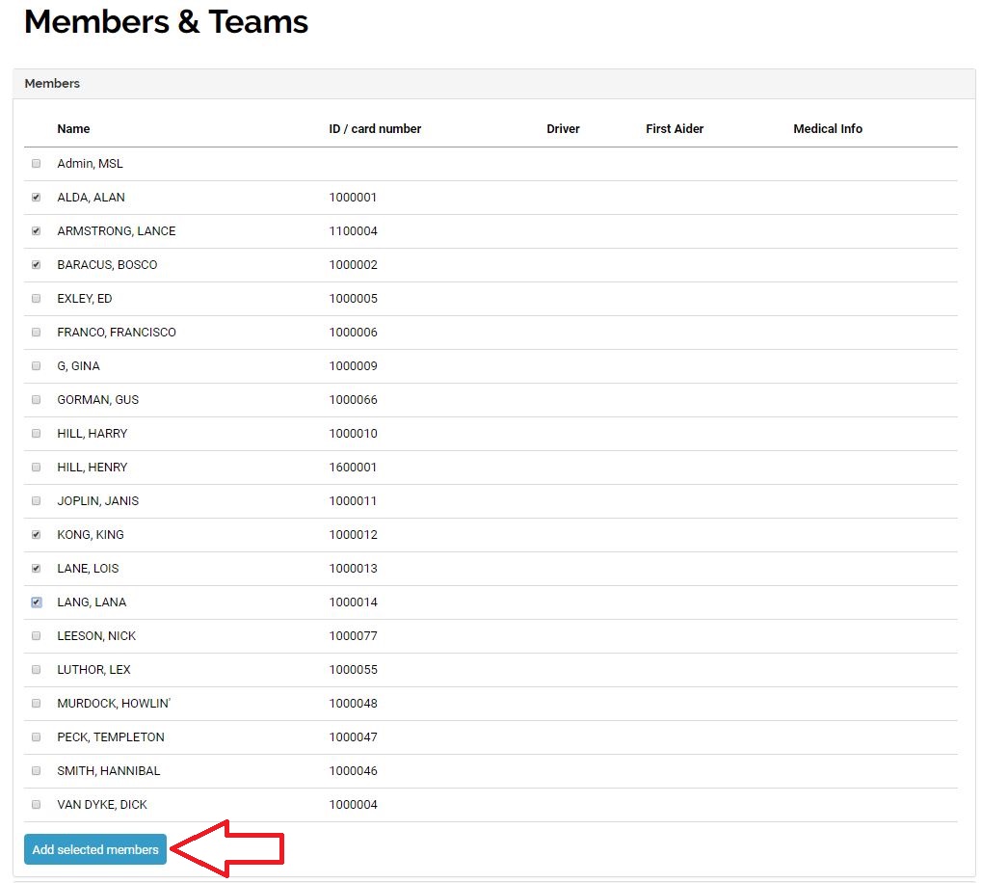This screenshot has height=883, width=981.
Task: Click the ID / card number header
Action: click(375, 129)
